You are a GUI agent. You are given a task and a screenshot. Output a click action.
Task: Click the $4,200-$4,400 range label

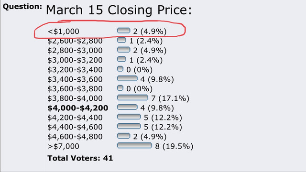(x=75, y=118)
